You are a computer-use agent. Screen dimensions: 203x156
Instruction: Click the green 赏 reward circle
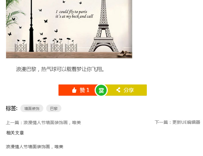(x=101, y=90)
